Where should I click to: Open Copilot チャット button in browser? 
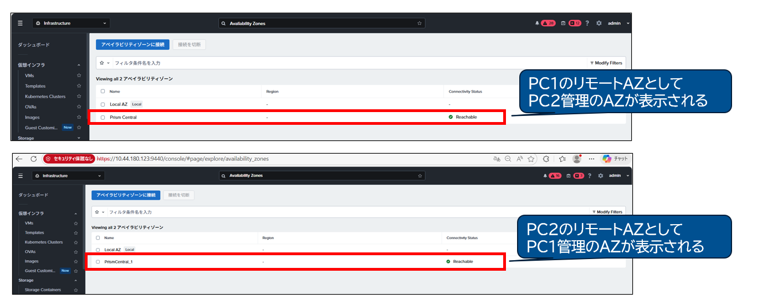(x=615, y=159)
